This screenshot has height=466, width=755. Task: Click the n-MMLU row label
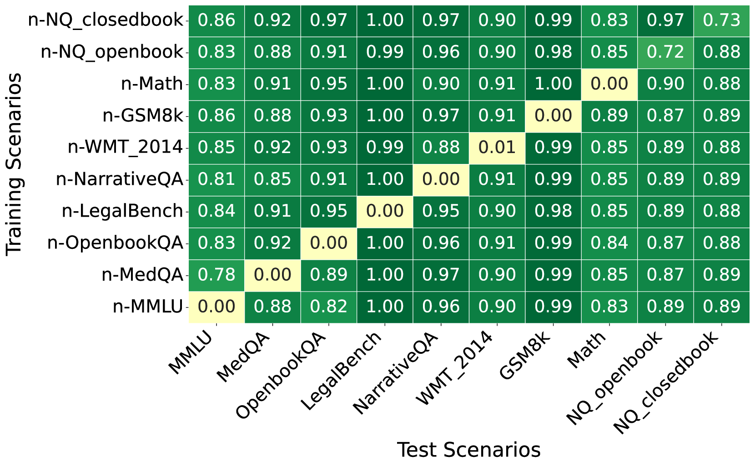click(148, 307)
